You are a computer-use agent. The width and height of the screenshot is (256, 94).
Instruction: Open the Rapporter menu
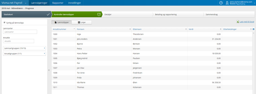(x=58, y=3)
